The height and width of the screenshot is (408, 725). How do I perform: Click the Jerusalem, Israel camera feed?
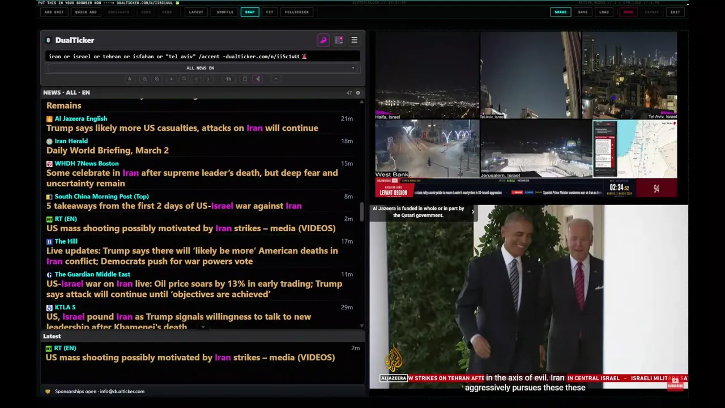pos(536,149)
